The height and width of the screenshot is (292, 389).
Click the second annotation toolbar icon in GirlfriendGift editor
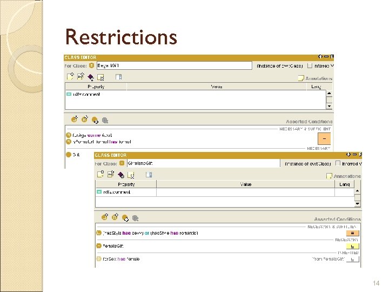click(111, 174)
